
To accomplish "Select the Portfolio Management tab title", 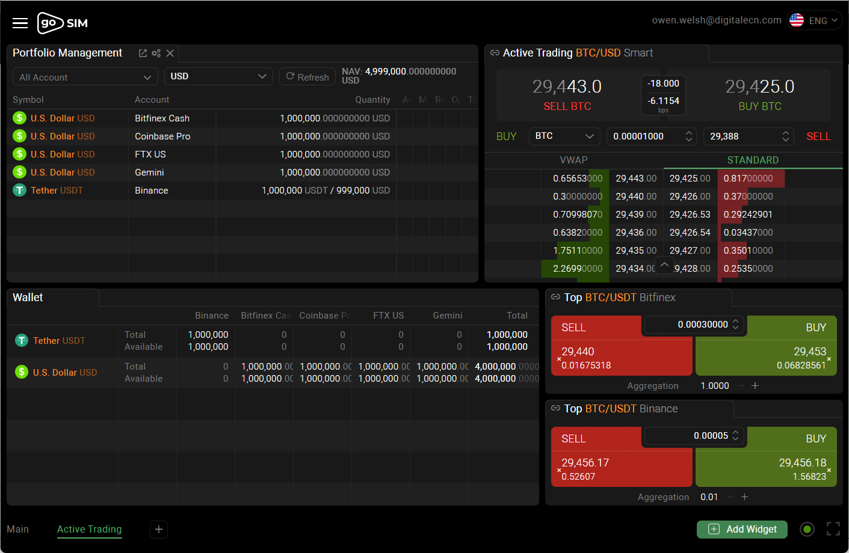I will click(x=67, y=53).
